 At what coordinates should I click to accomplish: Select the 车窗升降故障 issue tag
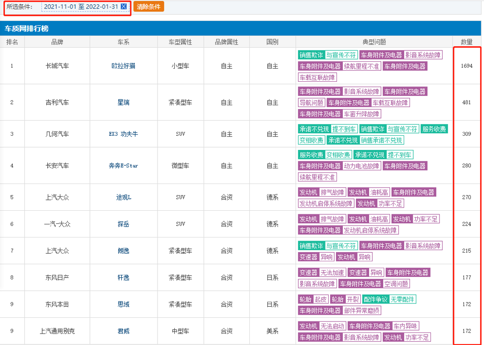click(x=362, y=114)
